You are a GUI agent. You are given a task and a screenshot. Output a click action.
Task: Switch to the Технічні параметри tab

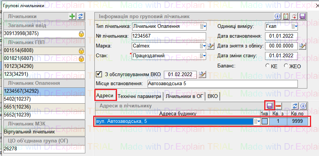tap(140, 96)
